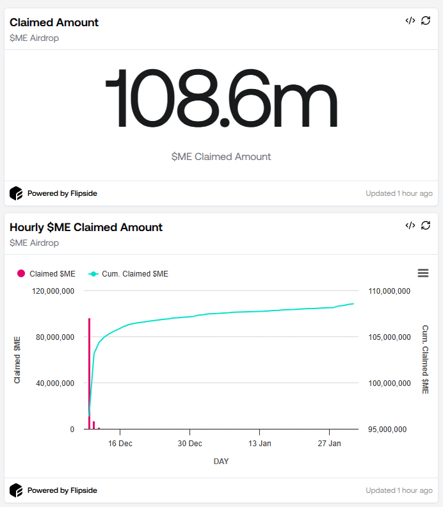The width and height of the screenshot is (443, 507).
Task: Click the tallest pink bar in chart
Action: click(x=89, y=371)
